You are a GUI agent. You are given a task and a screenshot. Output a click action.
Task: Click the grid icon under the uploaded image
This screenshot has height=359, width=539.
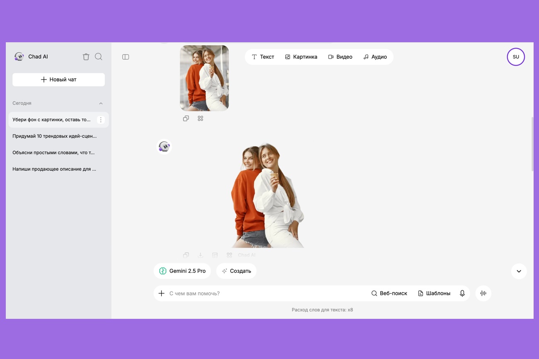(200, 118)
